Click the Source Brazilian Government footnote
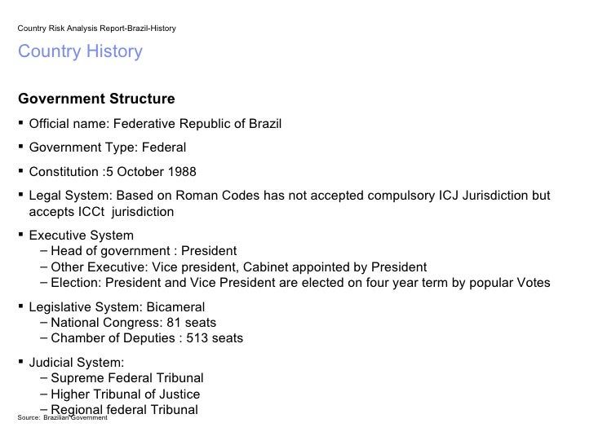 (63, 418)
